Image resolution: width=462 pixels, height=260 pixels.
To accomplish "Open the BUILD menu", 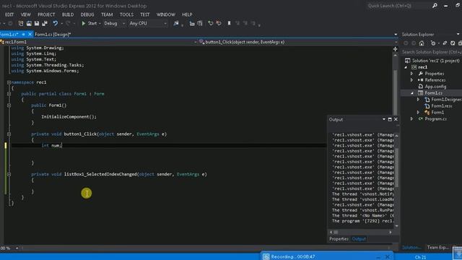I will point(68,14).
